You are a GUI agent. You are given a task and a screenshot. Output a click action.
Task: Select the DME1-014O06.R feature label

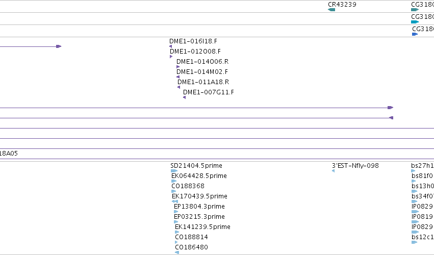202,62
